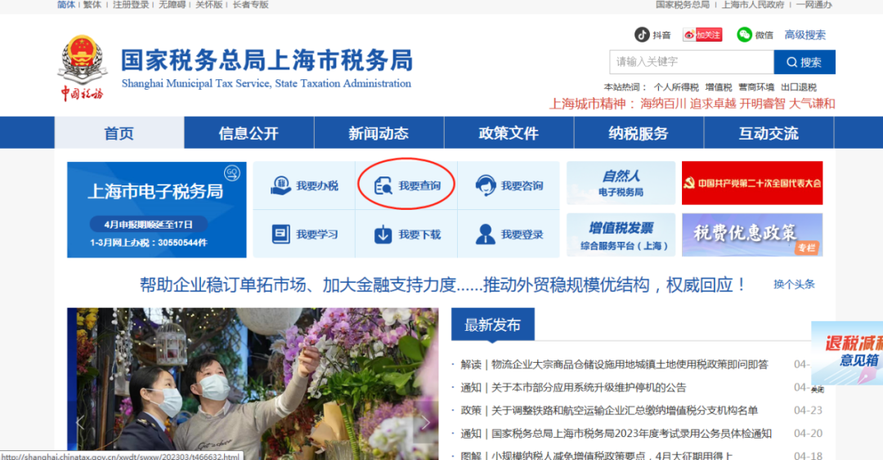Open the 信息公开 menu
883x460 pixels.
point(249,133)
